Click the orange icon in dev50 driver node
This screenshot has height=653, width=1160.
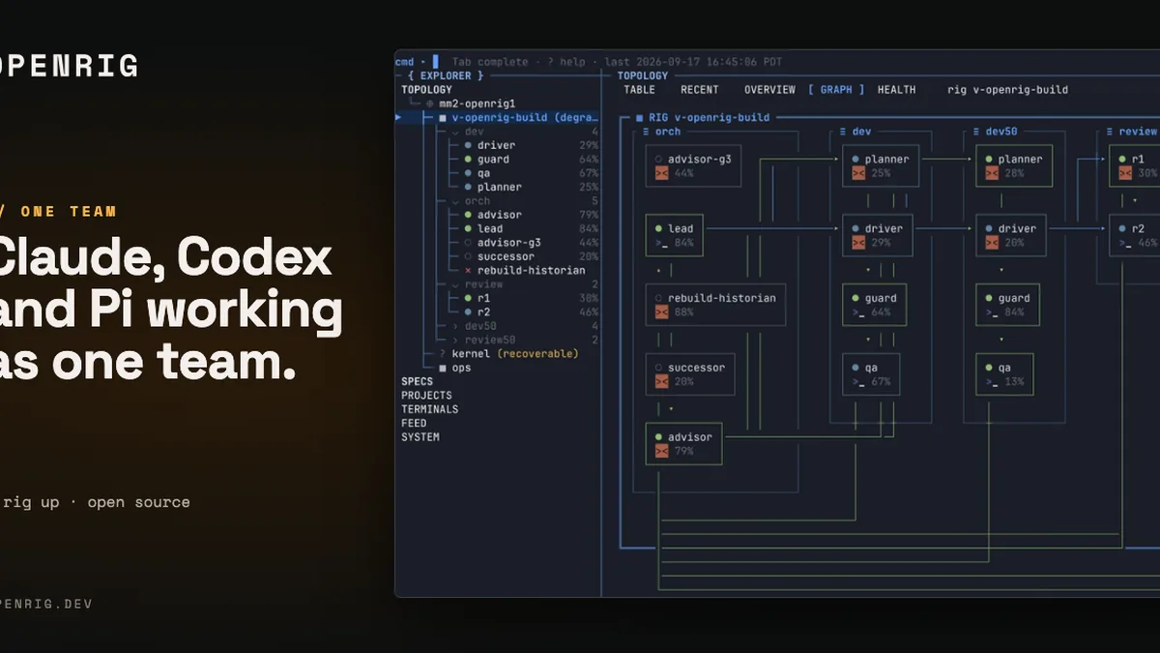click(992, 243)
